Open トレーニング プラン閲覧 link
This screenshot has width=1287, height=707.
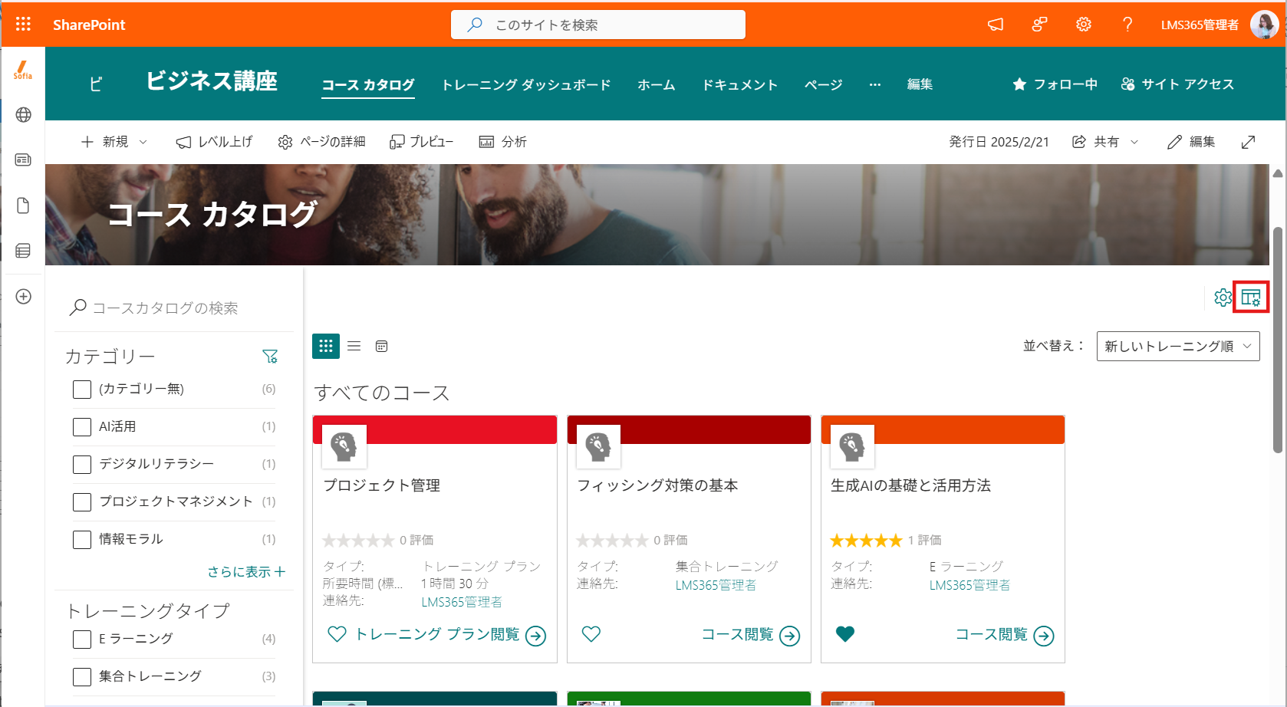(449, 635)
